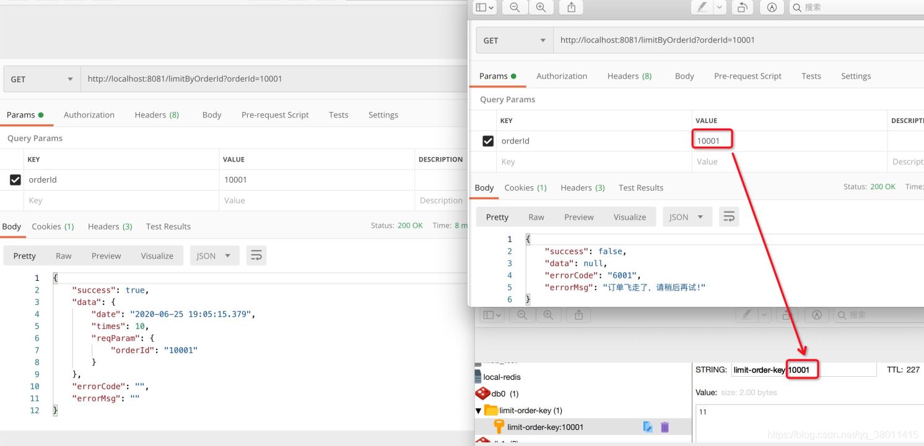
Task: Click the yellow key icon for limit-order-key:10001
Action: pyautogui.click(x=499, y=426)
